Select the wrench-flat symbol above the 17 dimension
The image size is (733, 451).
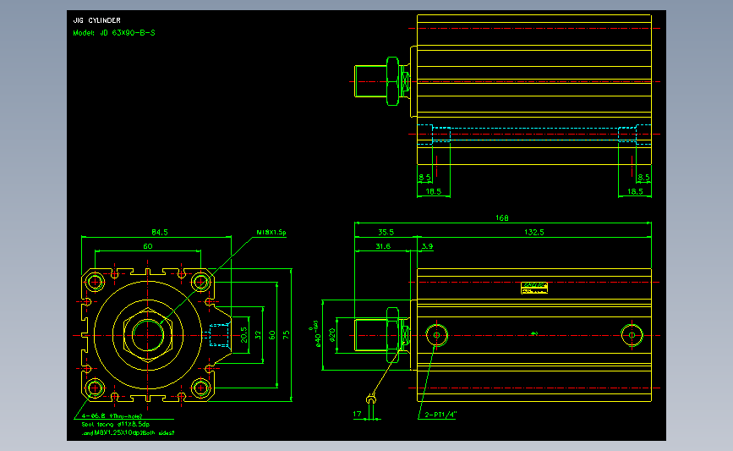pos(370,399)
